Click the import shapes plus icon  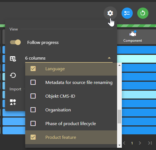pos(13,102)
